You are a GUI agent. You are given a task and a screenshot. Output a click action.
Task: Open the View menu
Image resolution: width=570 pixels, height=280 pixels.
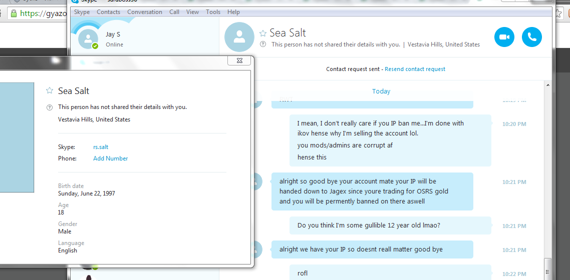(x=192, y=12)
